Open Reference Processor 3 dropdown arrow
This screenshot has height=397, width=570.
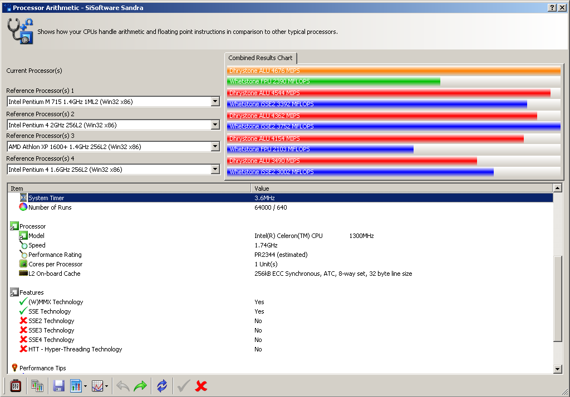pos(215,146)
